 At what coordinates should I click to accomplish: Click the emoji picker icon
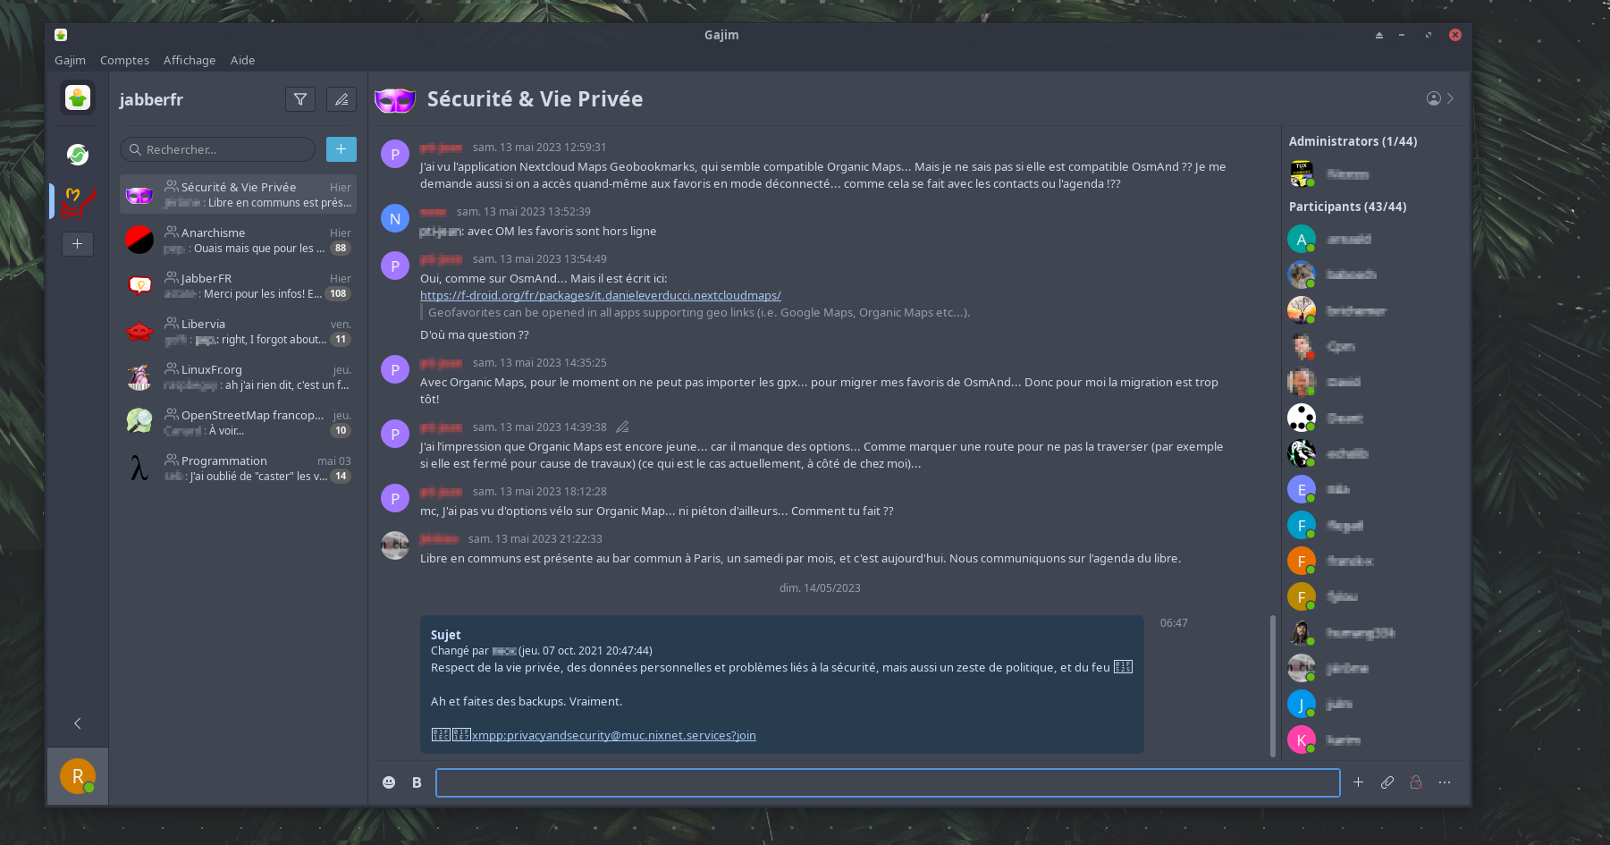(389, 782)
